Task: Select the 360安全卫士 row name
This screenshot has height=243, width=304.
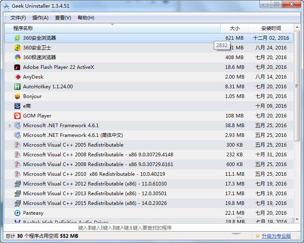Action: pos(37,48)
